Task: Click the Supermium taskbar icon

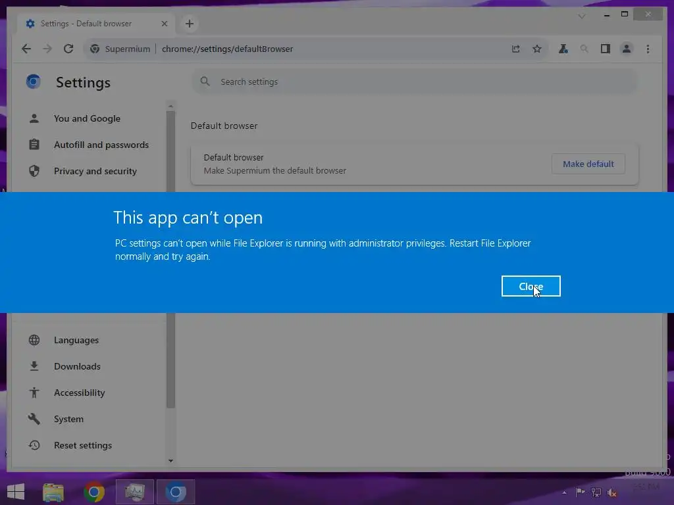Action: pos(176,492)
